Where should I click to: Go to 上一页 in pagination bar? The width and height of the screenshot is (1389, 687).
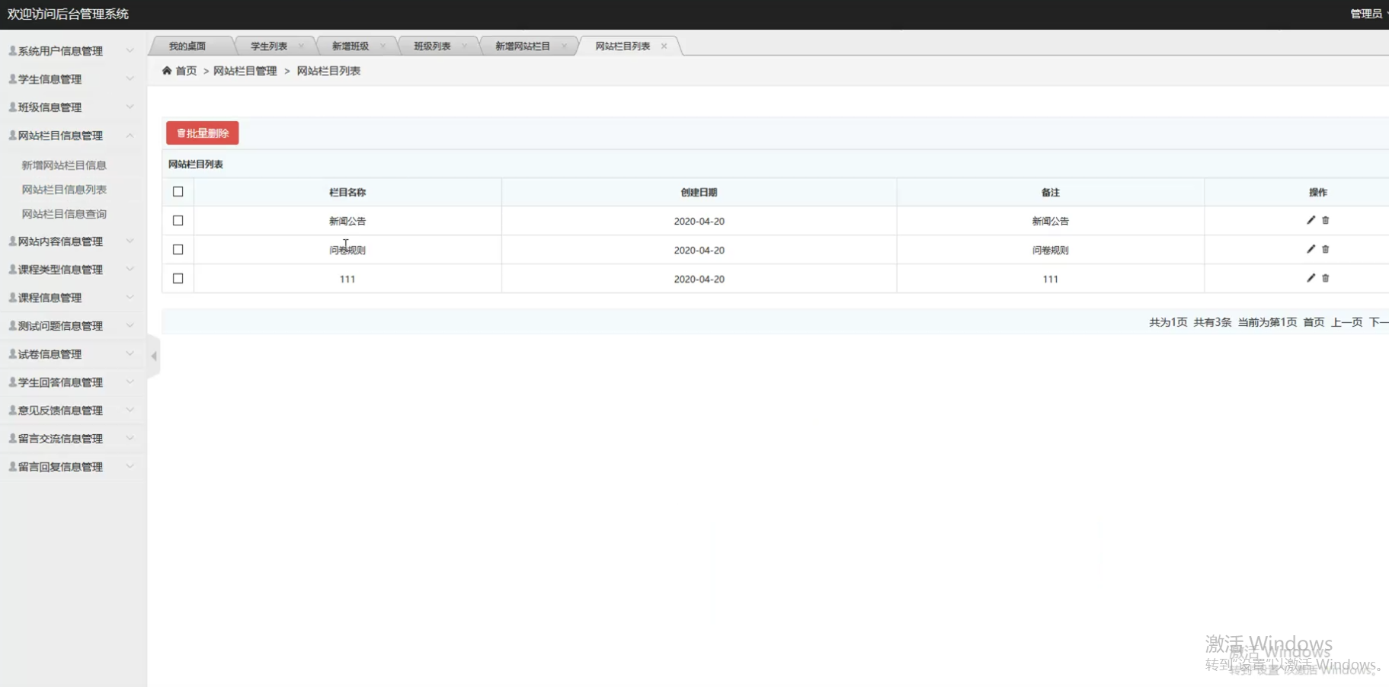[x=1346, y=322]
